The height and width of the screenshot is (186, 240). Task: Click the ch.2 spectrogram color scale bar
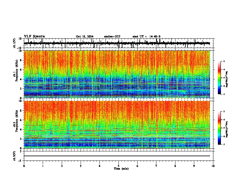coord(219,128)
